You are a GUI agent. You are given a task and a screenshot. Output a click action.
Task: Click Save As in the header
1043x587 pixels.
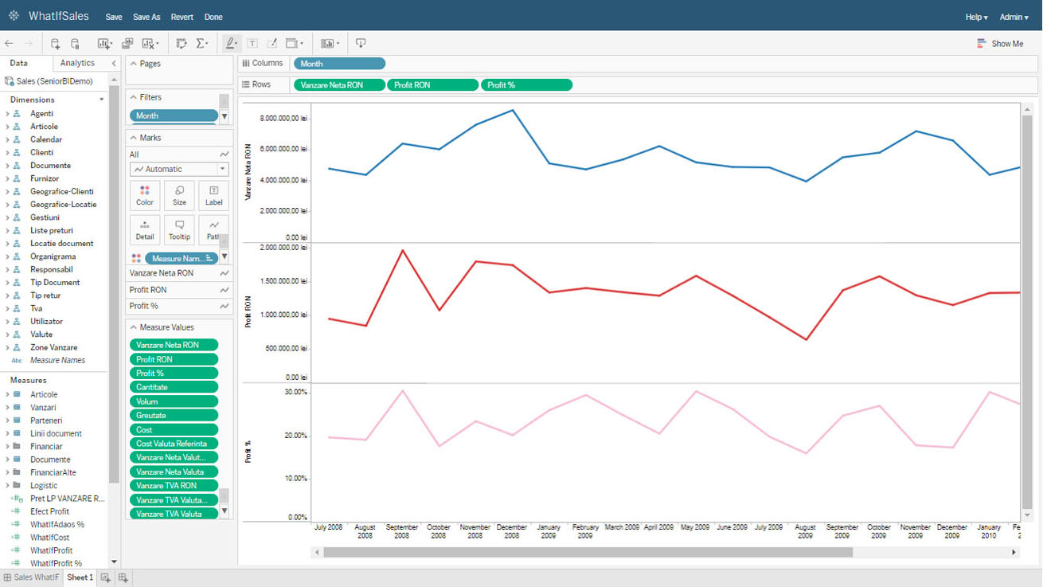point(146,17)
